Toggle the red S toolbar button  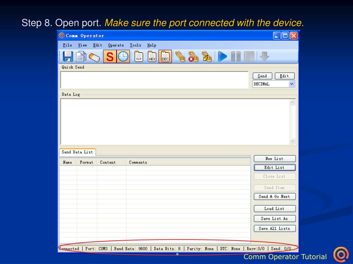[x=110, y=56]
